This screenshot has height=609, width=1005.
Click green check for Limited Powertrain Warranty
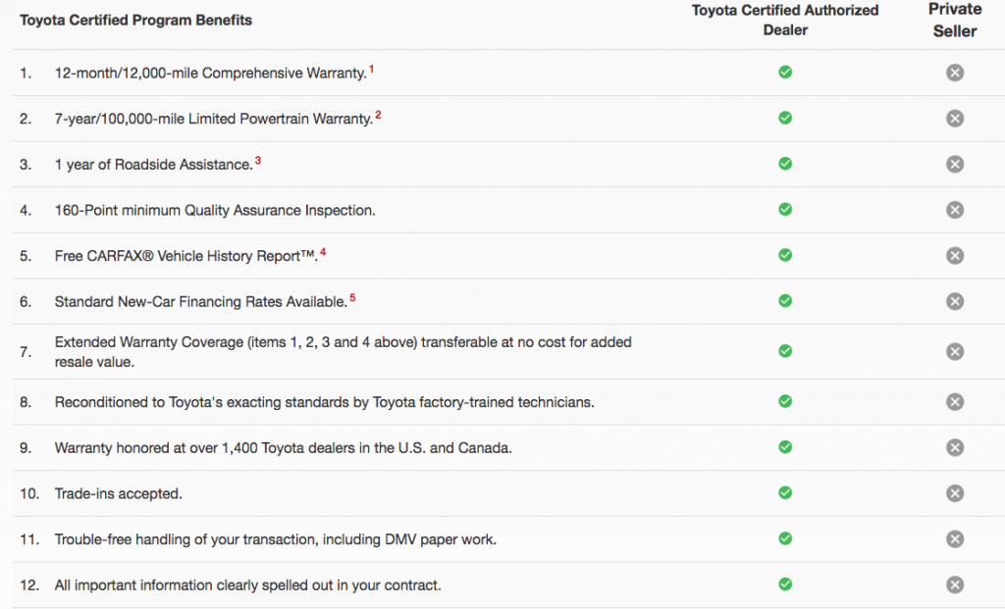(785, 118)
